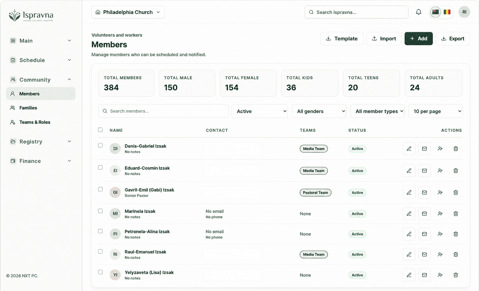Screen dimensions: 479x291
Task: Open the Members sidebar item
Action: click(41, 94)
